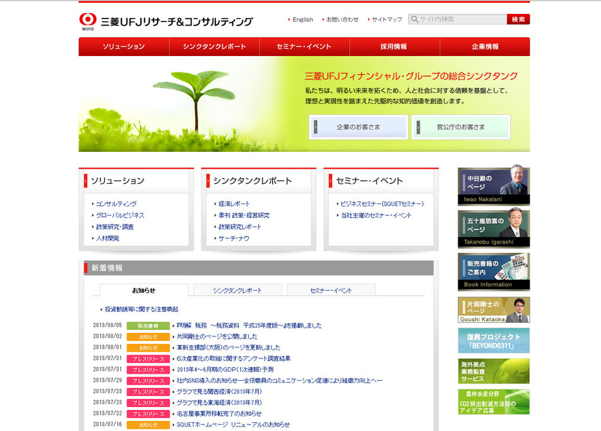Screen dimensions: 601x431
Task: Open the グラフで見る東海経済 news link
Action: point(219,403)
